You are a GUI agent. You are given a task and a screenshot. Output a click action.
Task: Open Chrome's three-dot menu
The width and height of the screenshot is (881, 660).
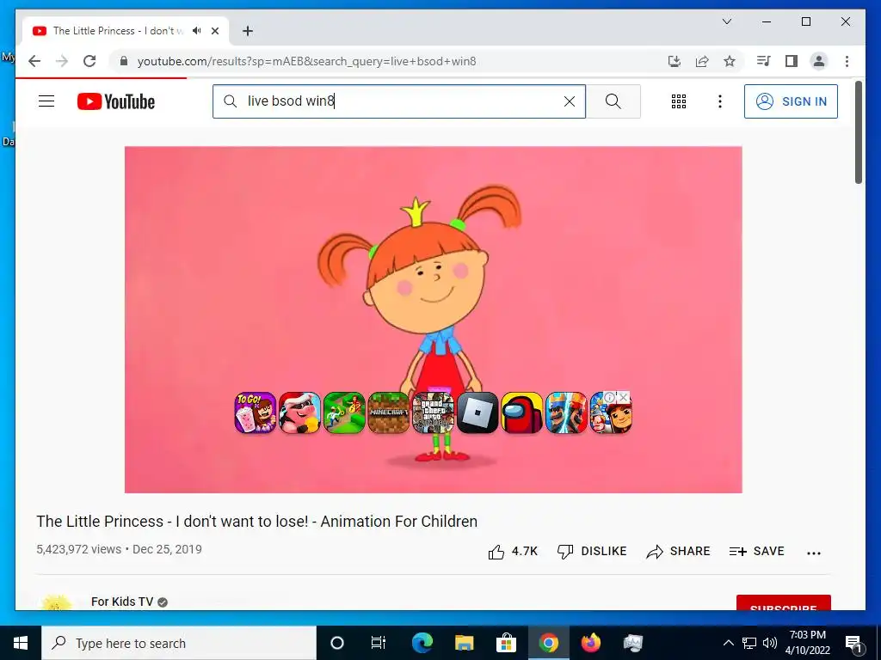[847, 61]
